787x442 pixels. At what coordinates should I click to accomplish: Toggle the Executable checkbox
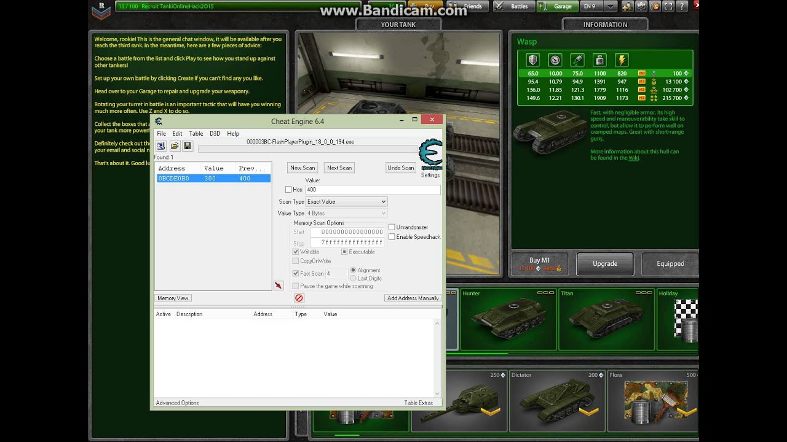click(x=344, y=252)
